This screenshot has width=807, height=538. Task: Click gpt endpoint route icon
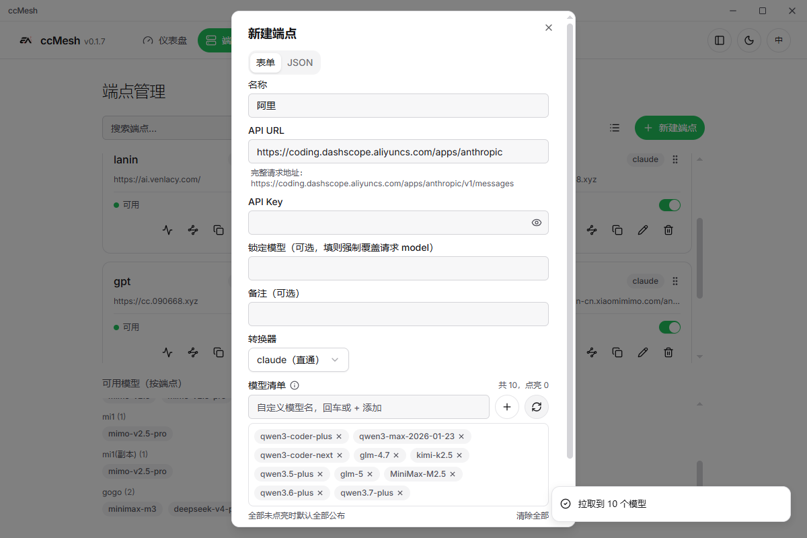(x=193, y=352)
